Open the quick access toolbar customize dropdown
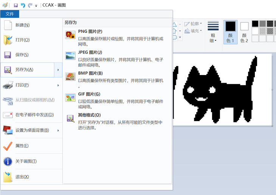 [36, 6]
